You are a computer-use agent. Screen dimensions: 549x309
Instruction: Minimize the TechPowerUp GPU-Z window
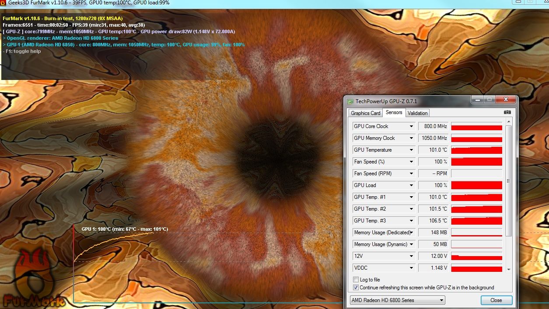(478, 100)
